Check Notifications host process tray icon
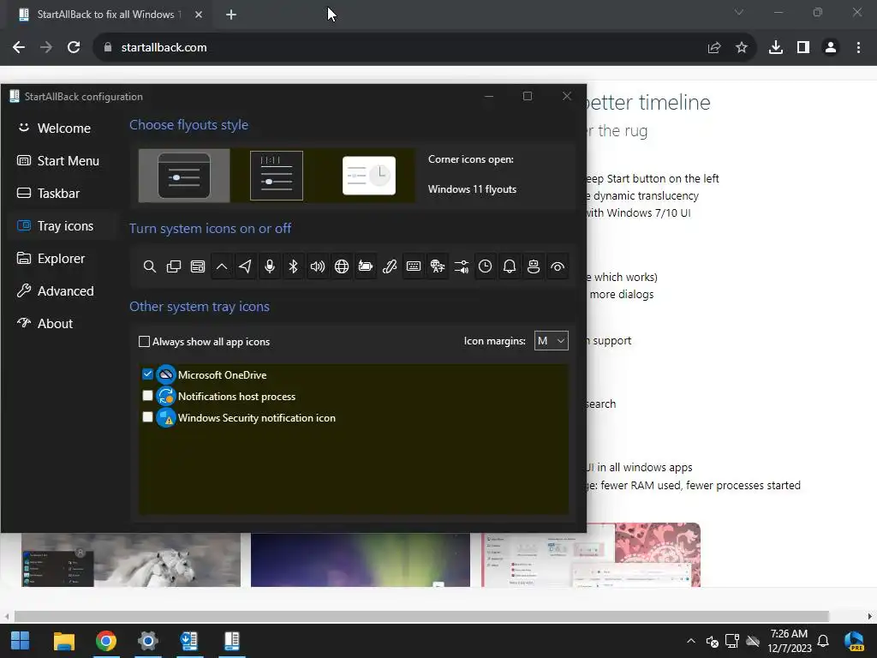Image resolution: width=877 pixels, height=658 pixels. point(147,396)
